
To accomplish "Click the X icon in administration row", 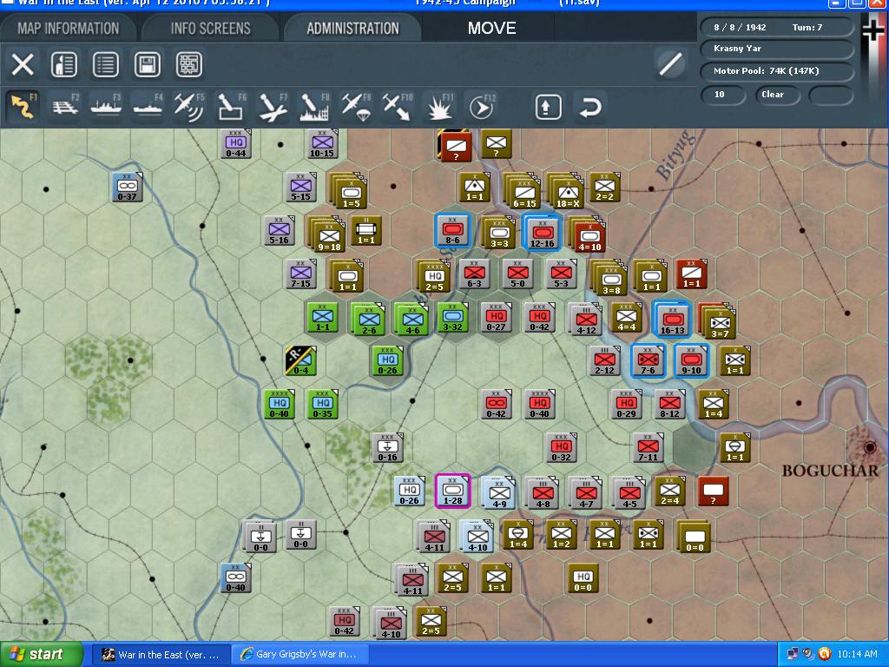I will click(x=23, y=64).
